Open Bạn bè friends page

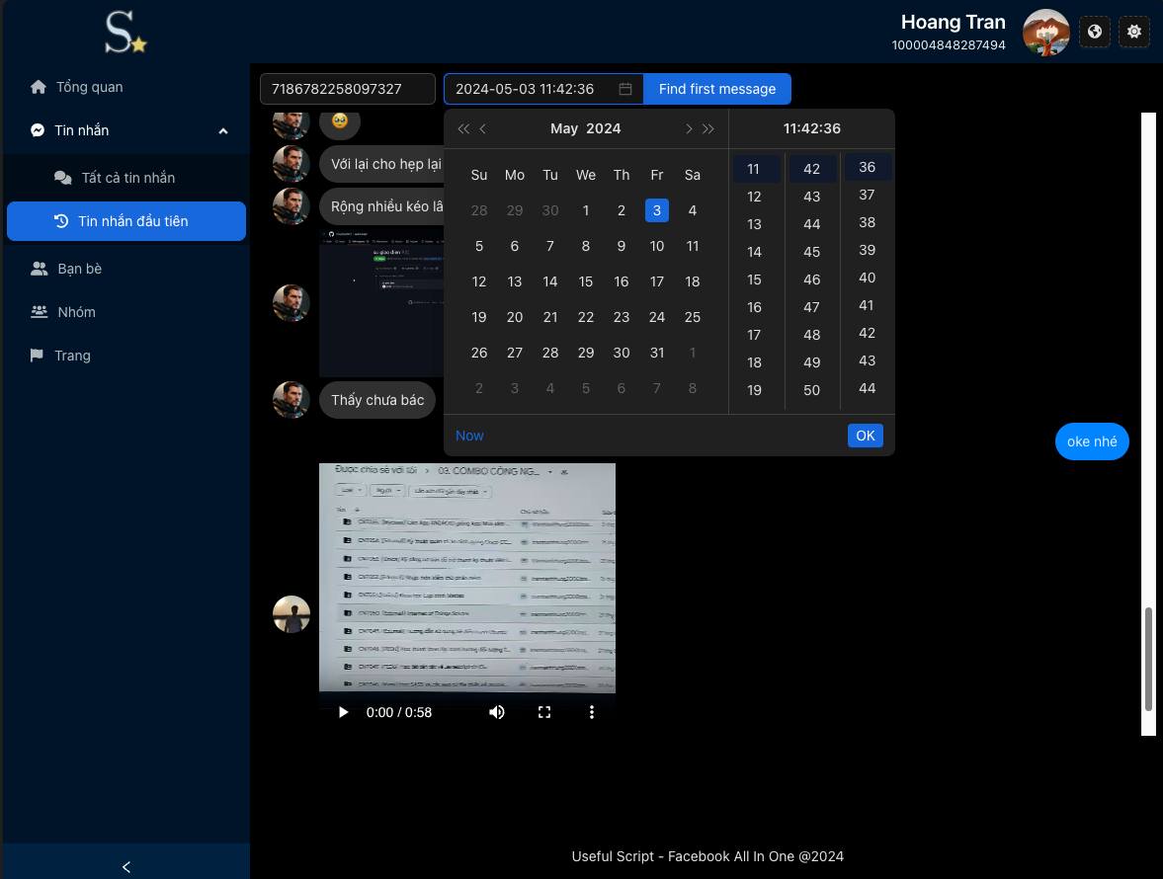[x=126, y=269]
